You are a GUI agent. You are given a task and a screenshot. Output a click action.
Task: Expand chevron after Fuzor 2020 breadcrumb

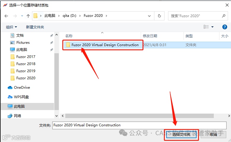(x=106, y=16)
